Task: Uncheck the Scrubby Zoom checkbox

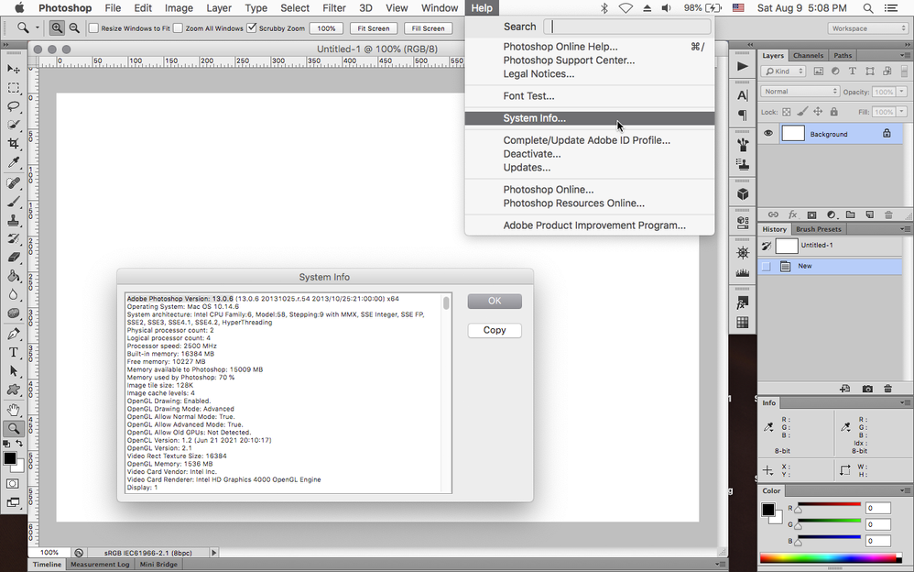Action: 252,28
